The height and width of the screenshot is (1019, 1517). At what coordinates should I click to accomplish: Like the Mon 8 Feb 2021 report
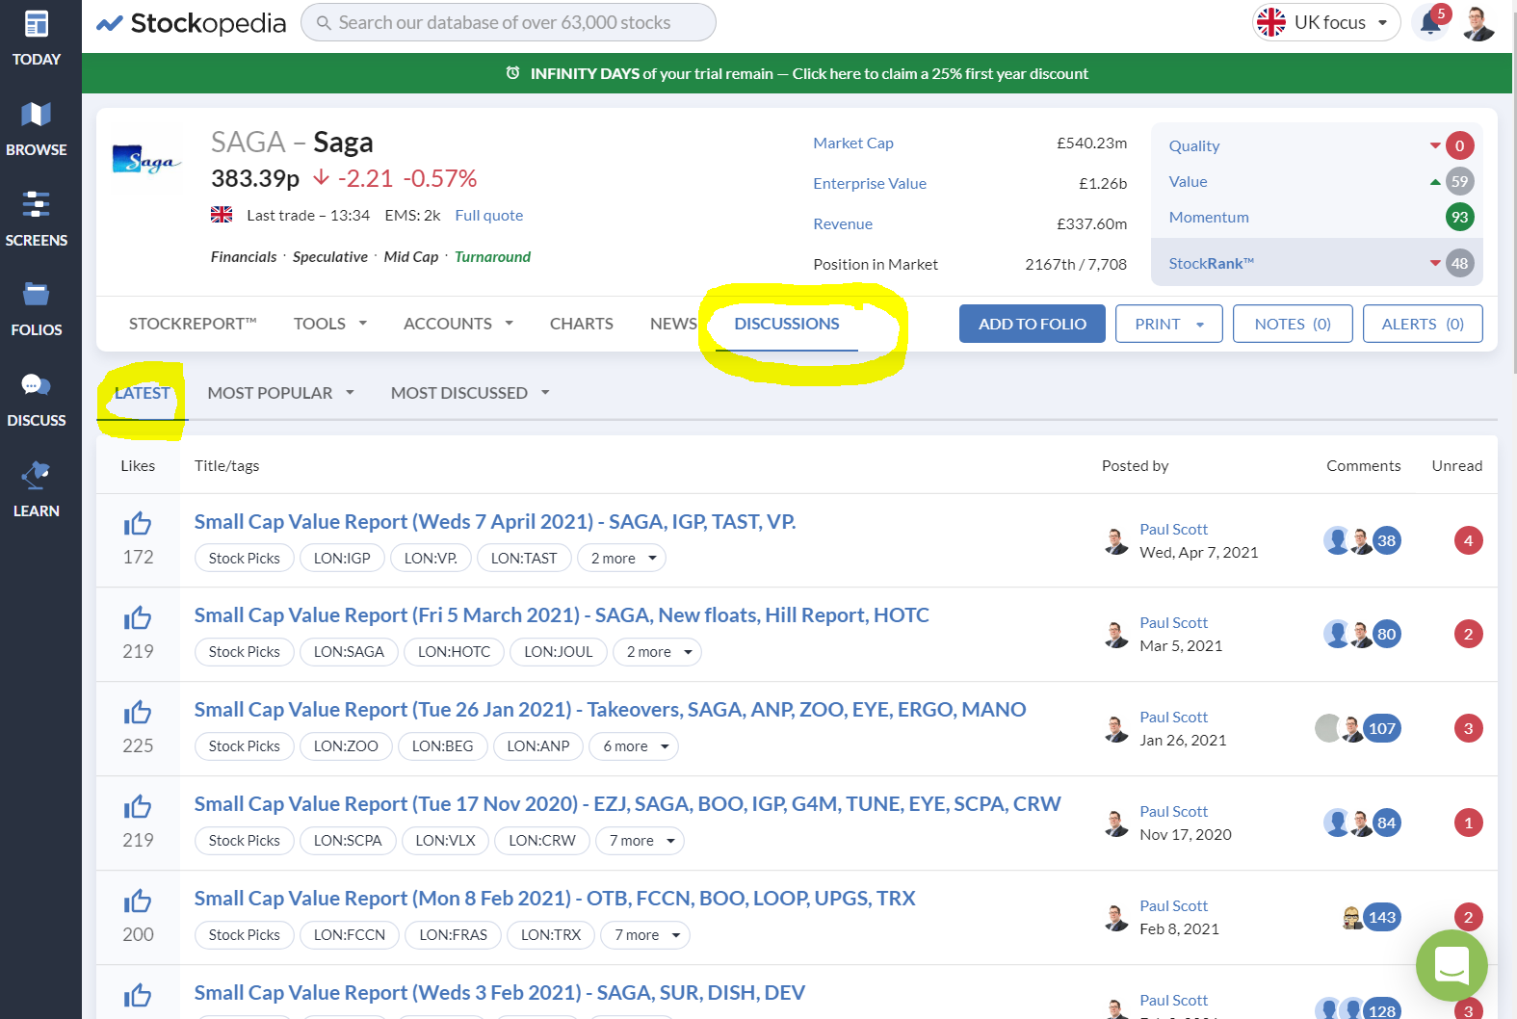138,901
